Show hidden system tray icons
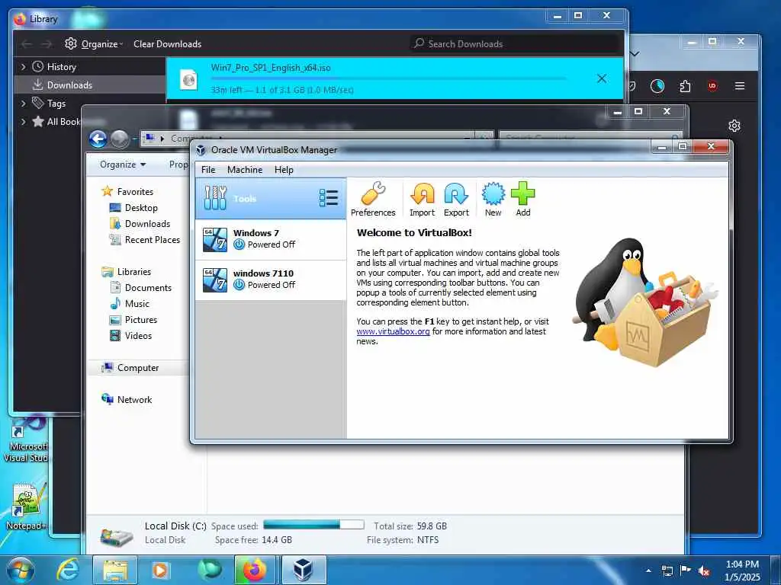Screen dimensions: 781x585 pos(648,571)
